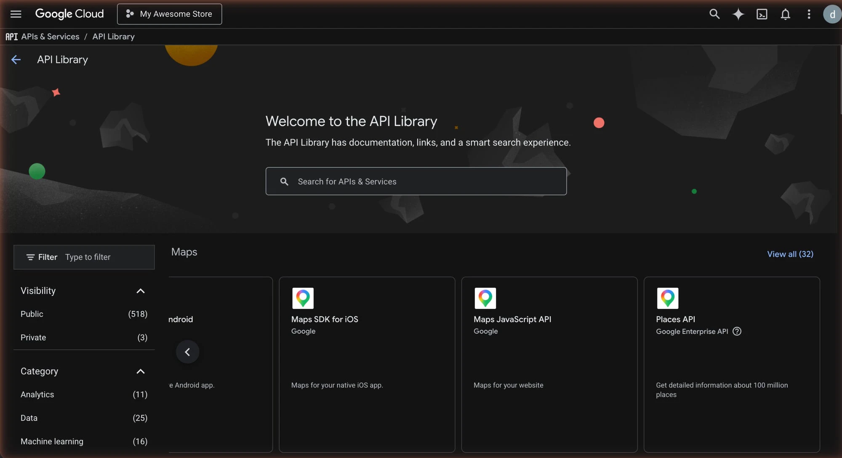Collapse the Category section
Viewport: 842px width, 458px height.
pyautogui.click(x=141, y=371)
